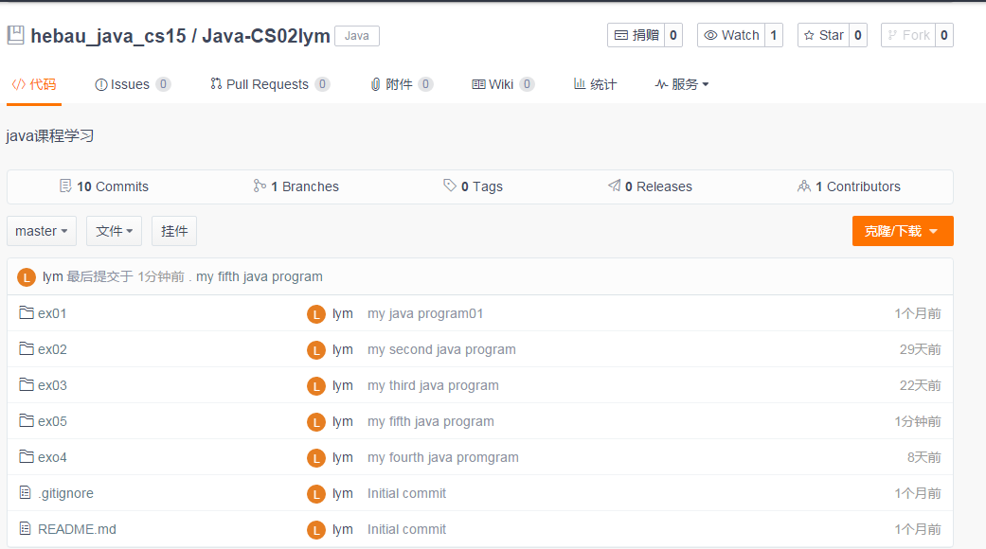Click the Commits document icon
This screenshot has width=986, height=549.
[65, 186]
